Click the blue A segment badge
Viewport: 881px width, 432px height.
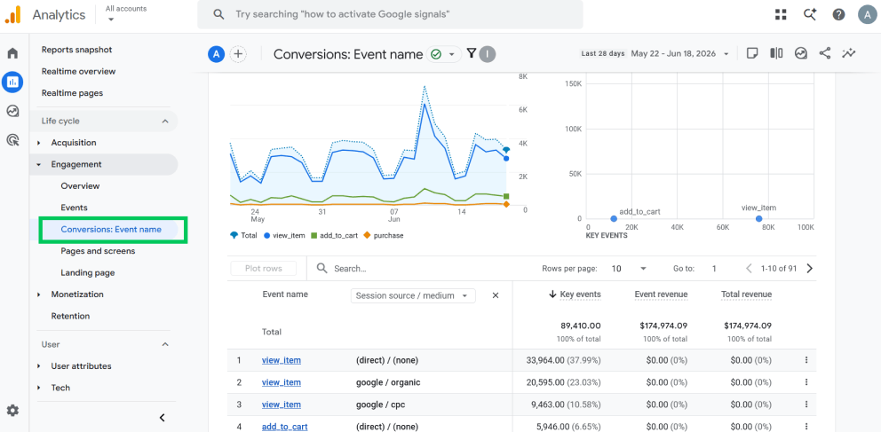217,54
